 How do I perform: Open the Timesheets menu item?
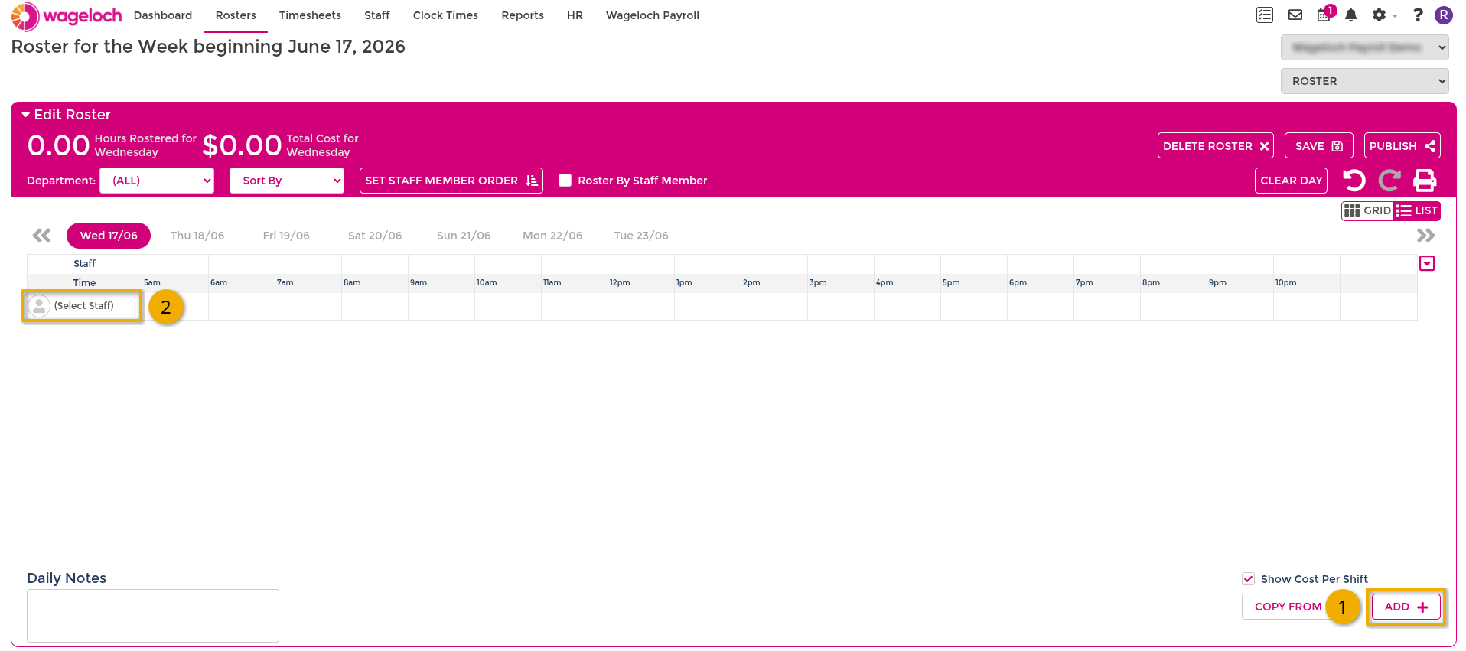[310, 15]
